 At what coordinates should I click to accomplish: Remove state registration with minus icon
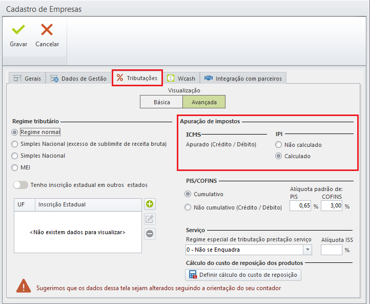[150, 234]
